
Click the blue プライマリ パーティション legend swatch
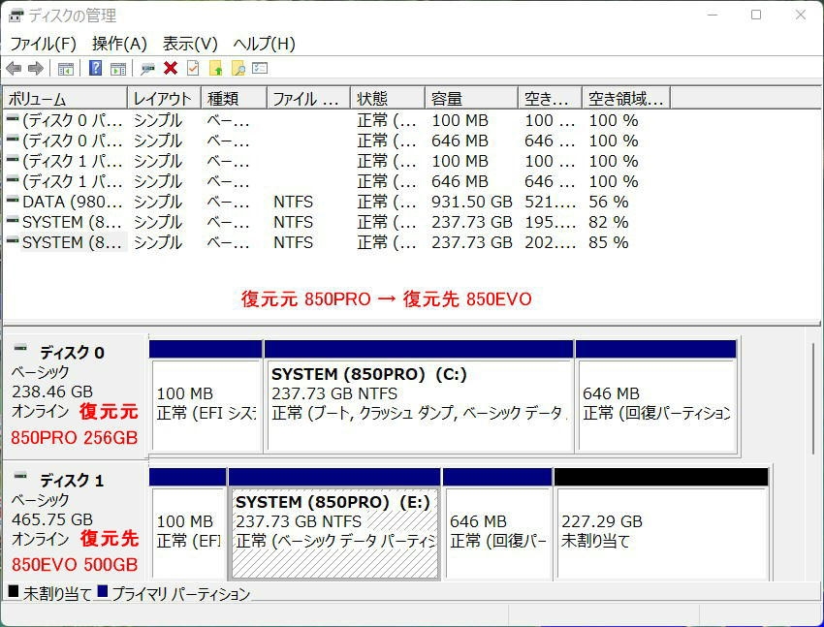click(103, 592)
